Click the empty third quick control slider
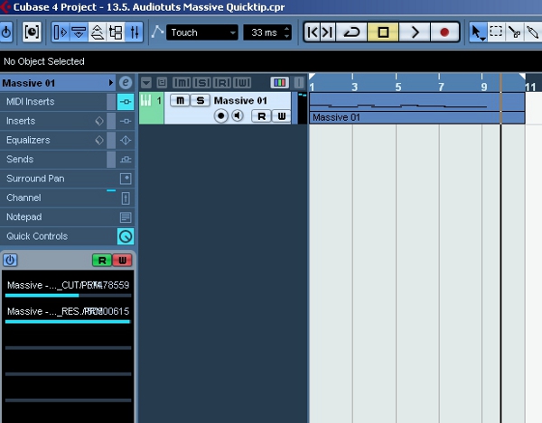The image size is (542, 423). click(68, 348)
